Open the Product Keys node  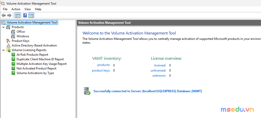[x=20, y=41]
